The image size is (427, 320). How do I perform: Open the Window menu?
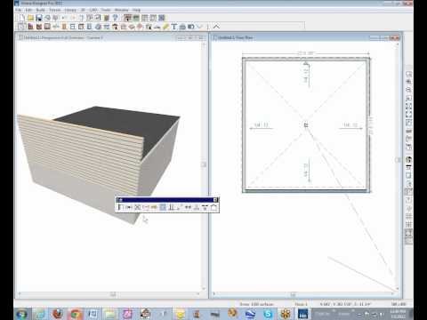tap(122, 10)
